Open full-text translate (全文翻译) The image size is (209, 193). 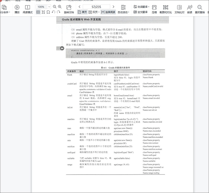point(141,12)
